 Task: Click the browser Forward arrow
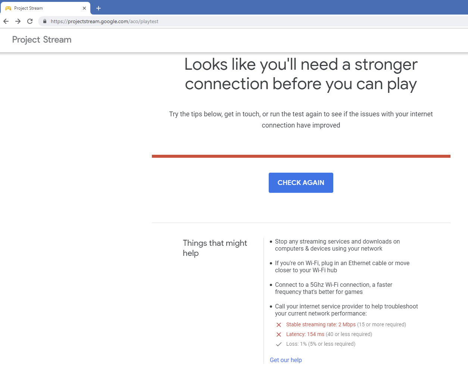[18, 21]
